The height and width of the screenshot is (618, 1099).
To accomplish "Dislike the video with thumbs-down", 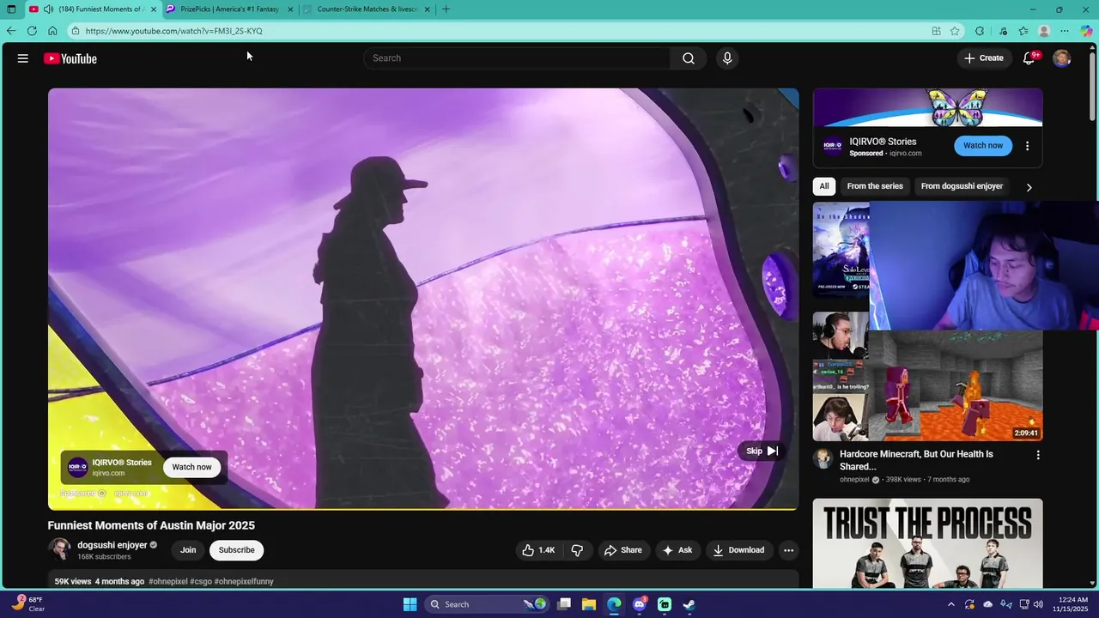I will pos(578,550).
